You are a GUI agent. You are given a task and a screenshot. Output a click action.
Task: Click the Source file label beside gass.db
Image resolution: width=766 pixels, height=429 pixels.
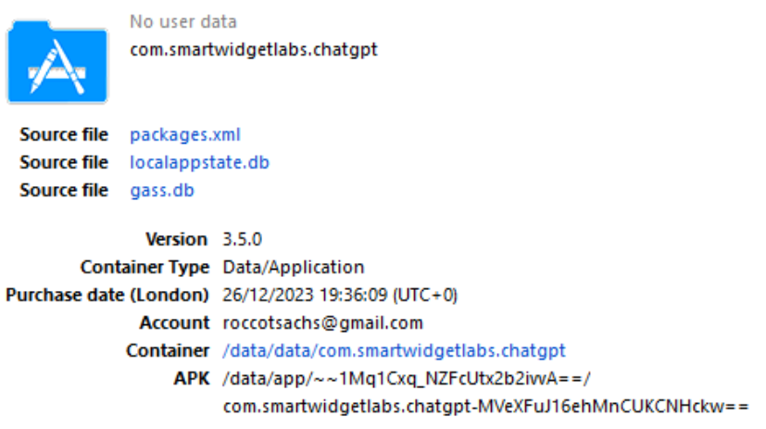[64, 191]
